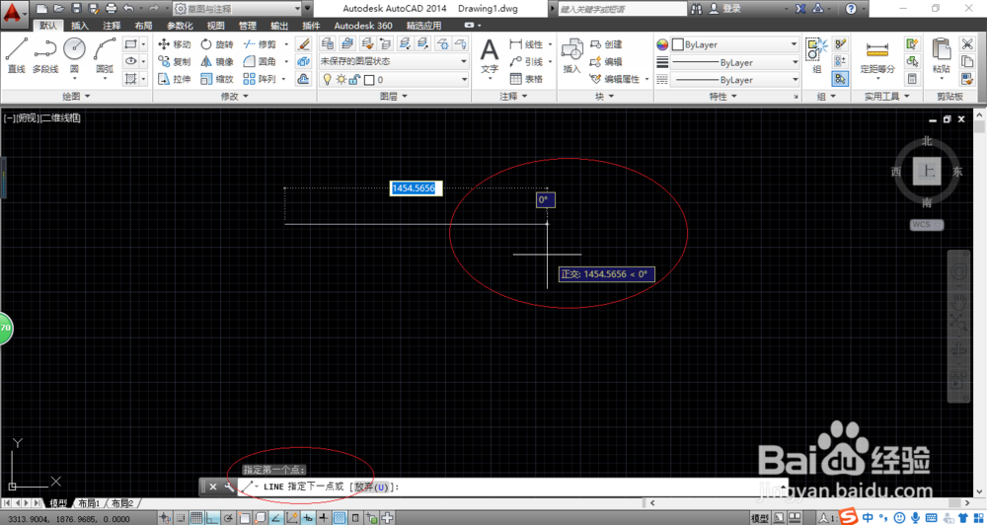Toggle snap mode in status bar
Screen dimensions: 987x525
tap(181, 517)
